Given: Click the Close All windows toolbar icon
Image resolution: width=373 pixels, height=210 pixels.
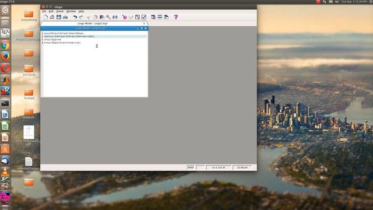Looking at the screenshot, I should (x=166, y=17).
